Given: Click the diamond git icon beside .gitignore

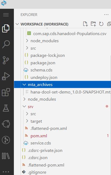Looking at the screenshot, I should 24,172.
